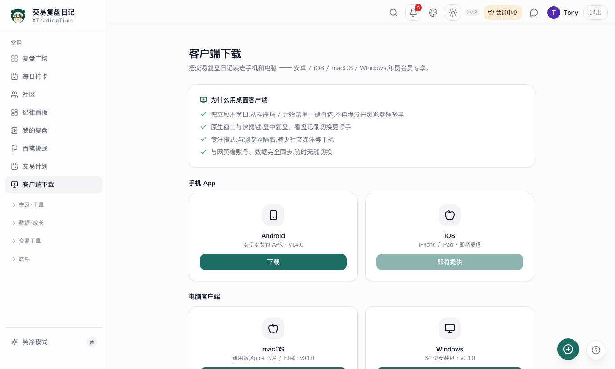The height and width of the screenshot is (369, 615).
Task: Open 百笔挑战 in the sidebar
Action: pos(54,148)
